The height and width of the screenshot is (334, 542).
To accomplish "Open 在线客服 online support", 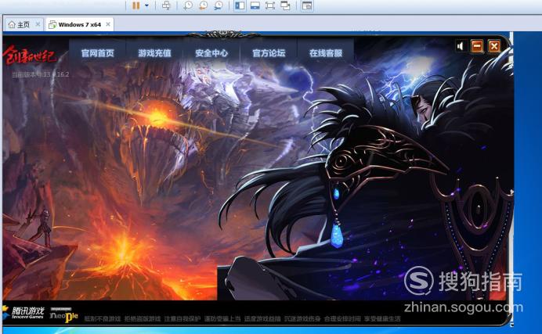I will 326,52.
